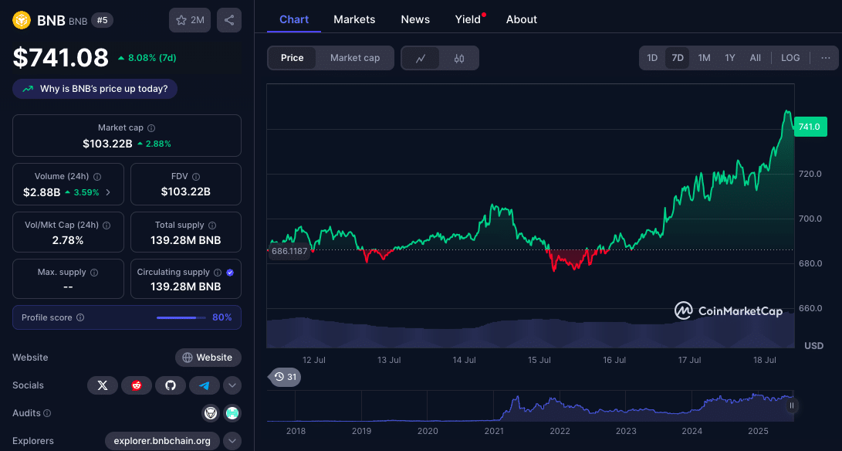Click the #5 rank badge
842x451 pixels.
(x=102, y=20)
